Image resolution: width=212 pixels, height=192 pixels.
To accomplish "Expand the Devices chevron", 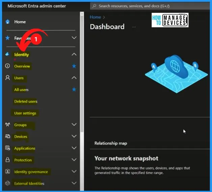I will click(x=74, y=136).
